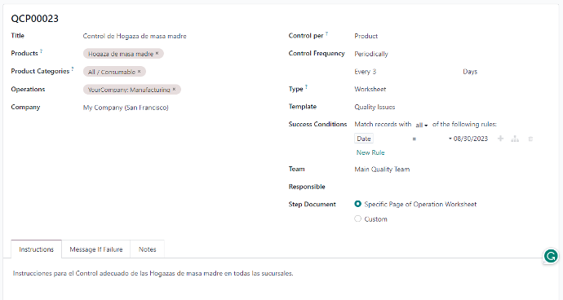Click the Grammarly icon
Screen dimensions: 563x300
(x=551, y=256)
